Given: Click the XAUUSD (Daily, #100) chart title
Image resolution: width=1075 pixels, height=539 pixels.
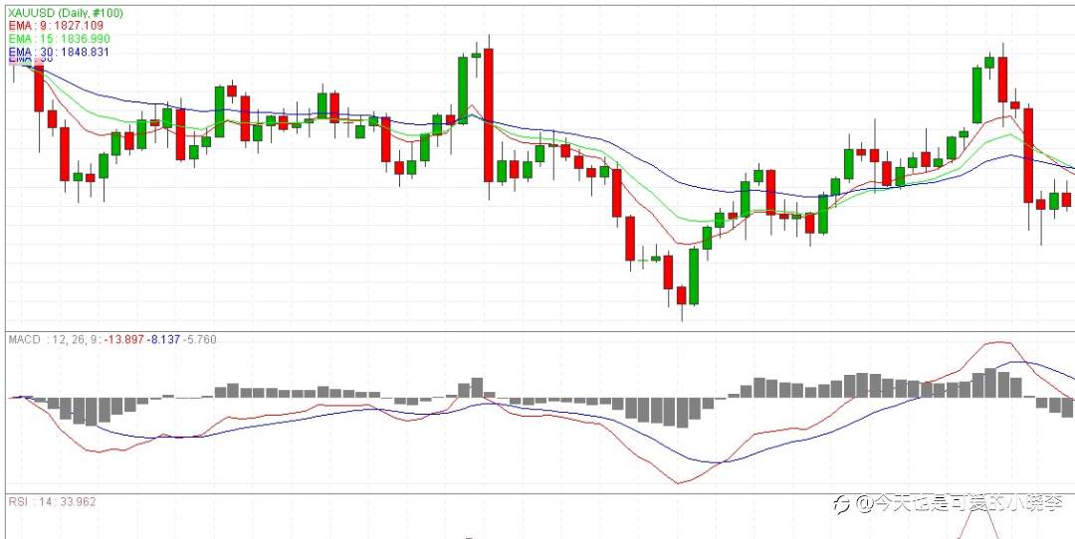Looking at the screenshot, I should 66,13.
